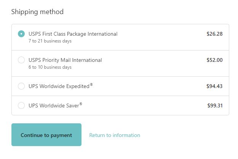This screenshot has width=238, height=159.
Task: Click the empty space in the UPS Worldwide Saver row
Action: click(x=145, y=105)
